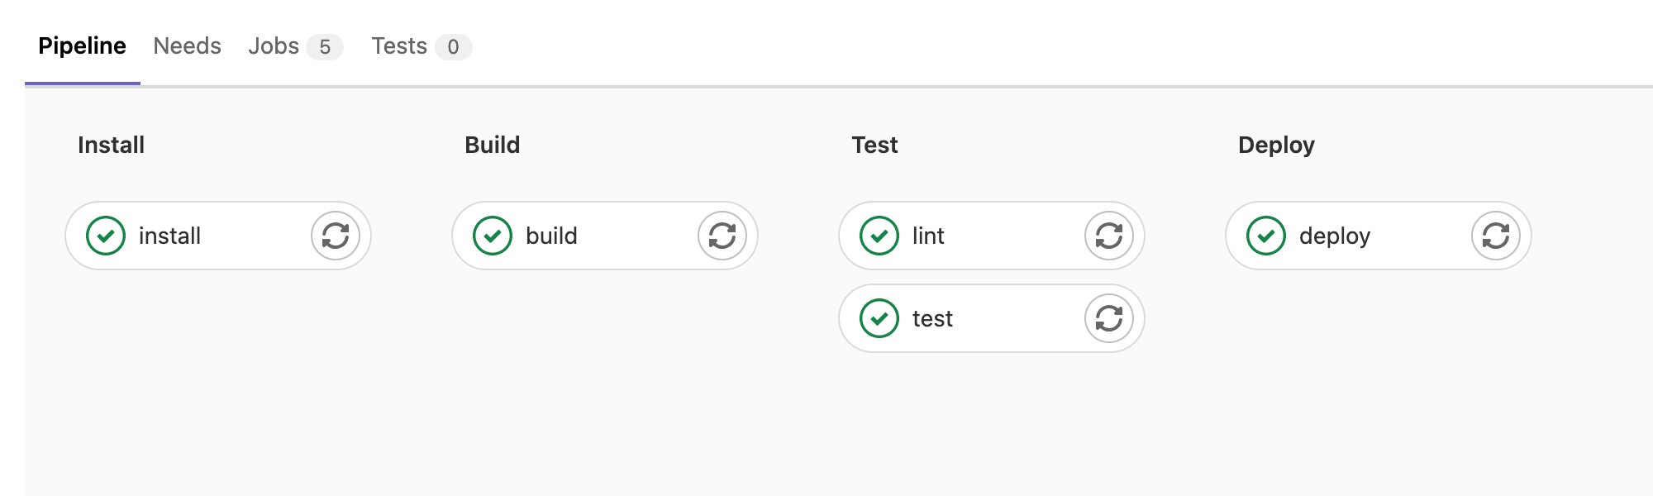1653x496 pixels.
Task: Click the success checkmark on build job
Action: point(493,235)
